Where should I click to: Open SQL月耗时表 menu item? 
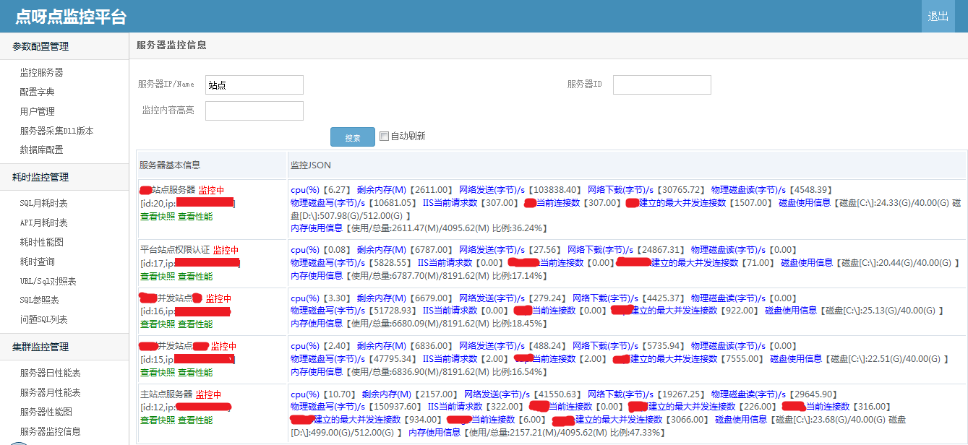pyautogui.click(x=43, y=204)
